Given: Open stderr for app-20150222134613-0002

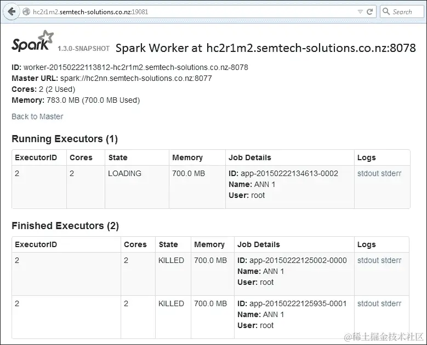Looking at the screenshot, I should coord(391,173).
